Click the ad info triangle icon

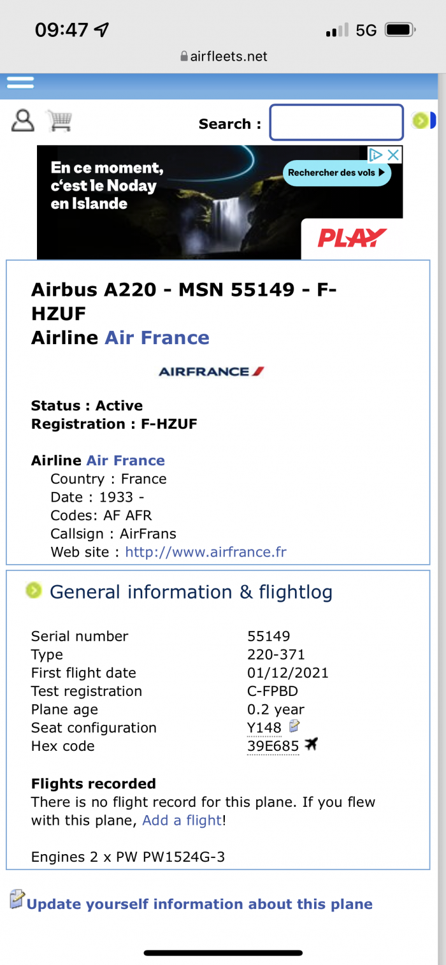376,155
